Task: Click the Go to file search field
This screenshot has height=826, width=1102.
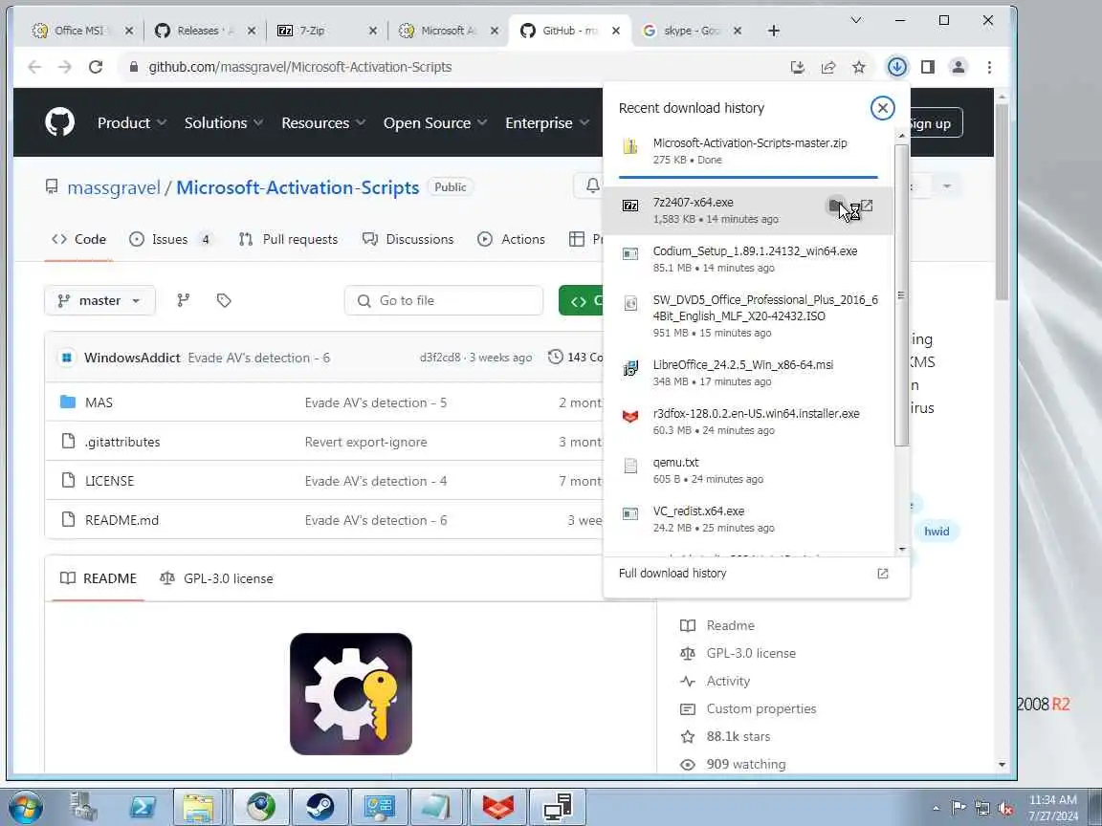Action: click(x=444, y=300)
